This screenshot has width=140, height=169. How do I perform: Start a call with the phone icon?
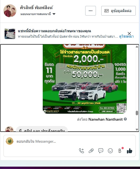click(81, 151)
